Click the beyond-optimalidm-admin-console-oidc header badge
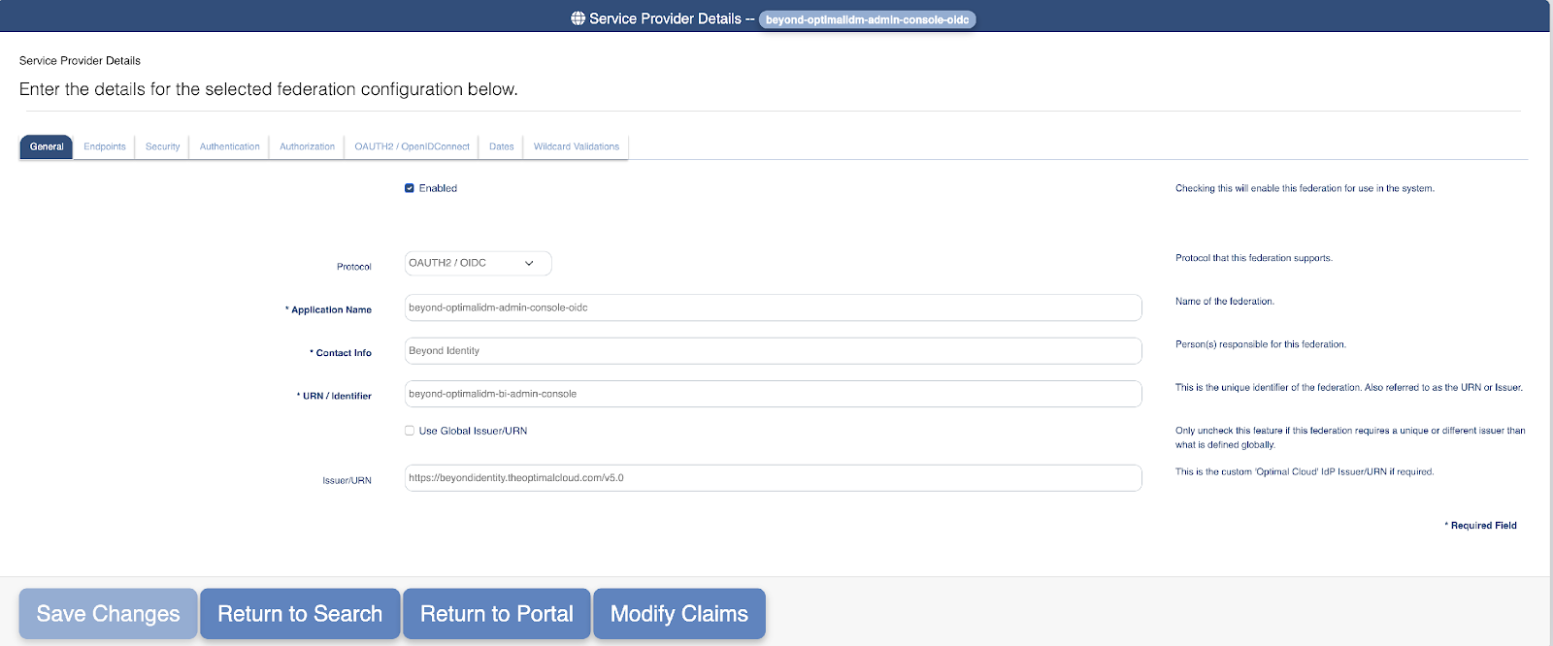This screenshot has height=646, width=1553. [867, 19]
